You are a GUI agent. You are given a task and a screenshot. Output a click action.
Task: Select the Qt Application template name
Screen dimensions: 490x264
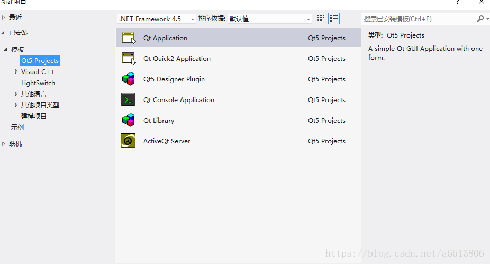click(x=165, y=38)
